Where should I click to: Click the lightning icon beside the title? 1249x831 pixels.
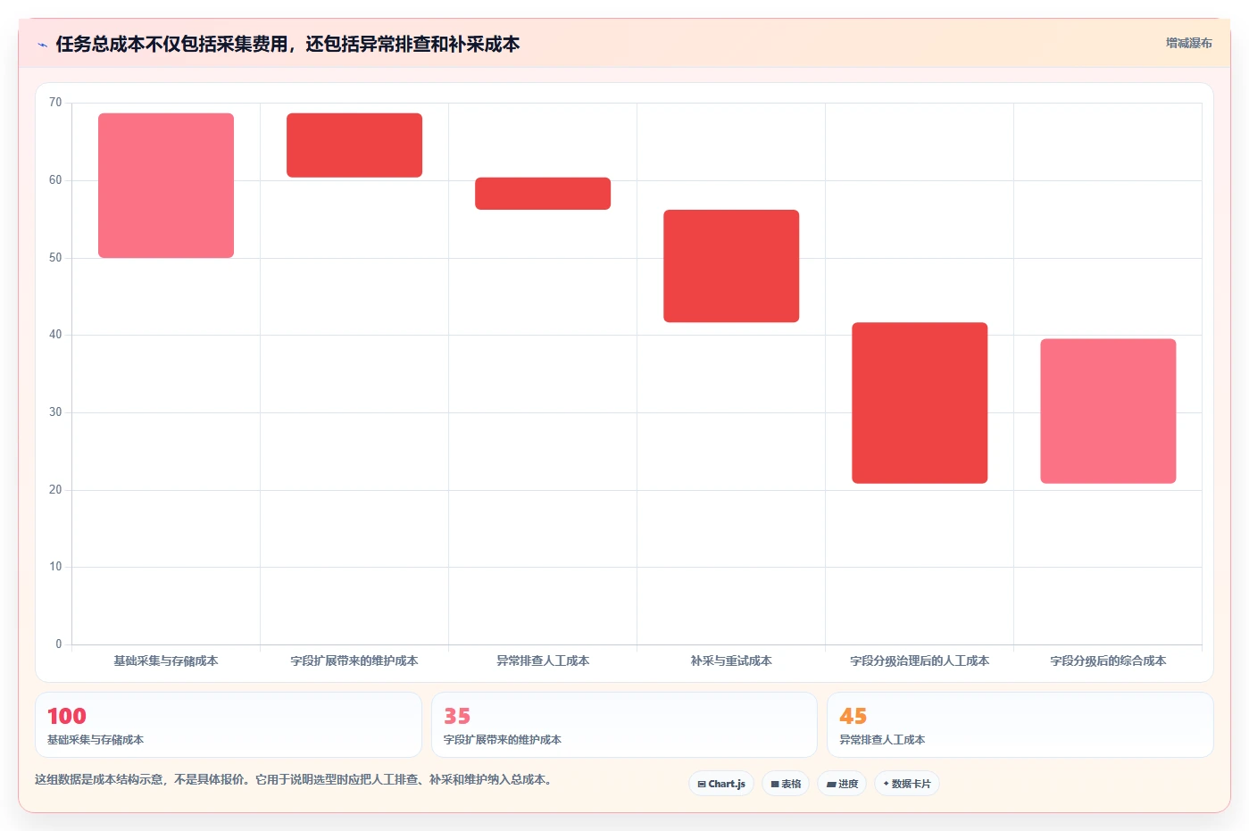tap(42, 45)
